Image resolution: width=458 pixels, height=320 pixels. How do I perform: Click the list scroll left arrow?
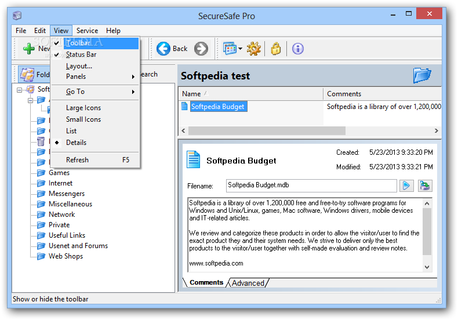pos(183,131)
